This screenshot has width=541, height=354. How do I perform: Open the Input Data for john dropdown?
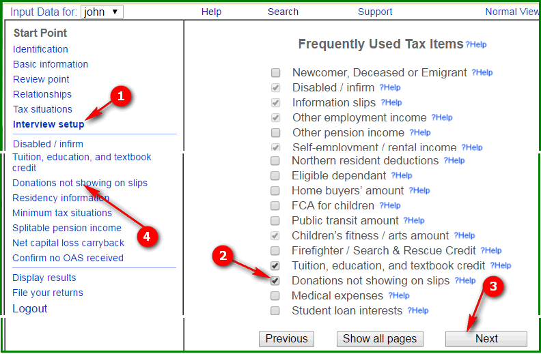point(102,12)
